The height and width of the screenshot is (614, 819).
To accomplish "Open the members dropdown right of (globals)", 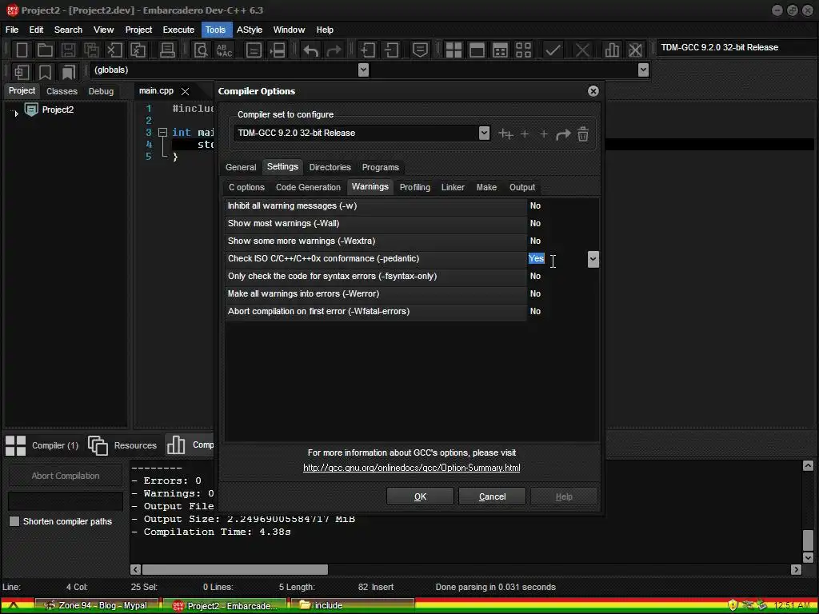I will pos(644,70).
